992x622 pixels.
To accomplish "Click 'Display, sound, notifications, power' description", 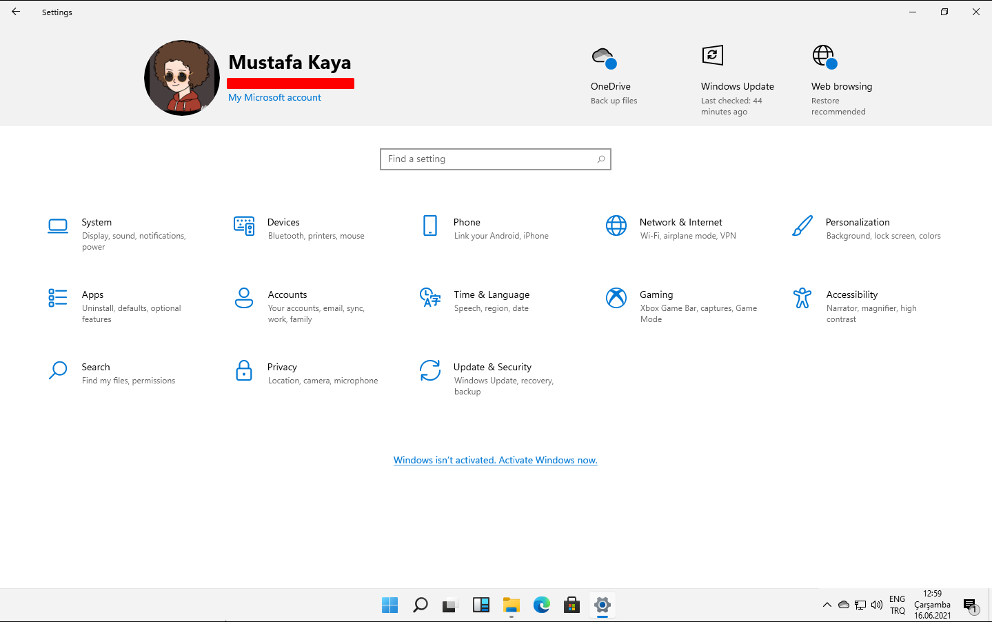I will 134,241.
